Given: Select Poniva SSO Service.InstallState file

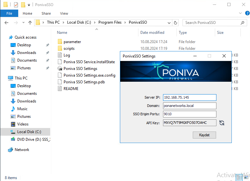Looking at the screenshot, I should 89,62.
